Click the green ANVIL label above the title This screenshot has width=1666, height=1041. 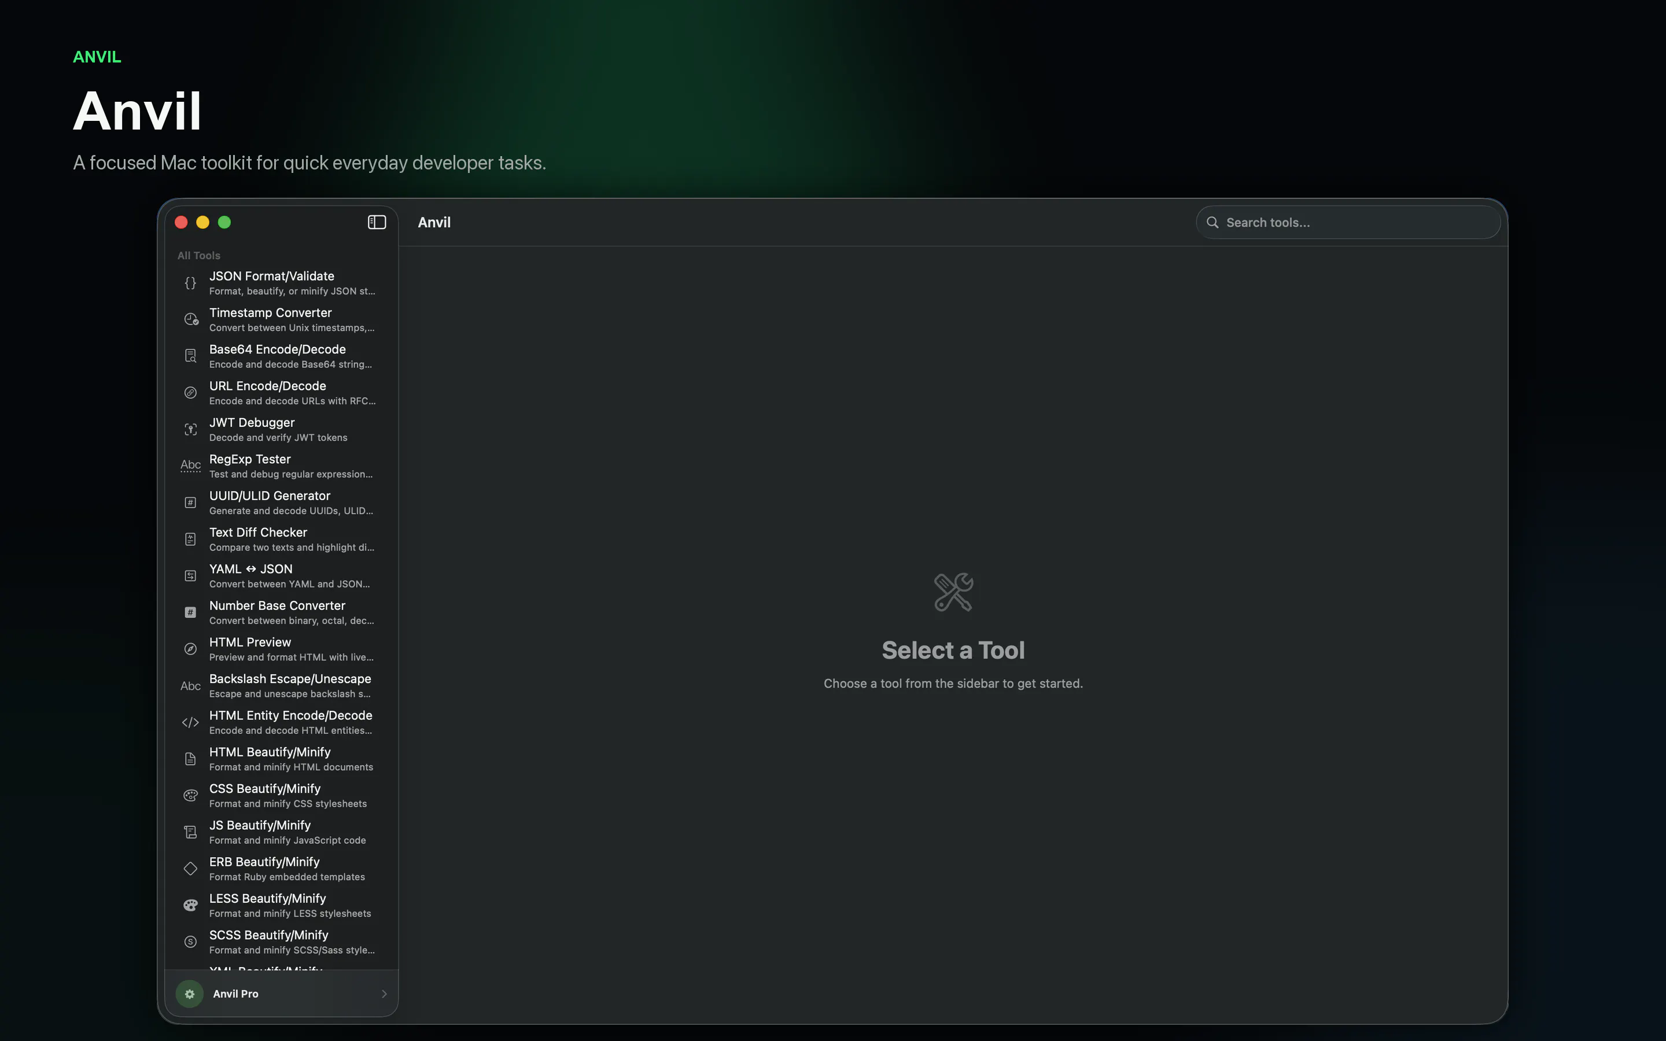97,57
